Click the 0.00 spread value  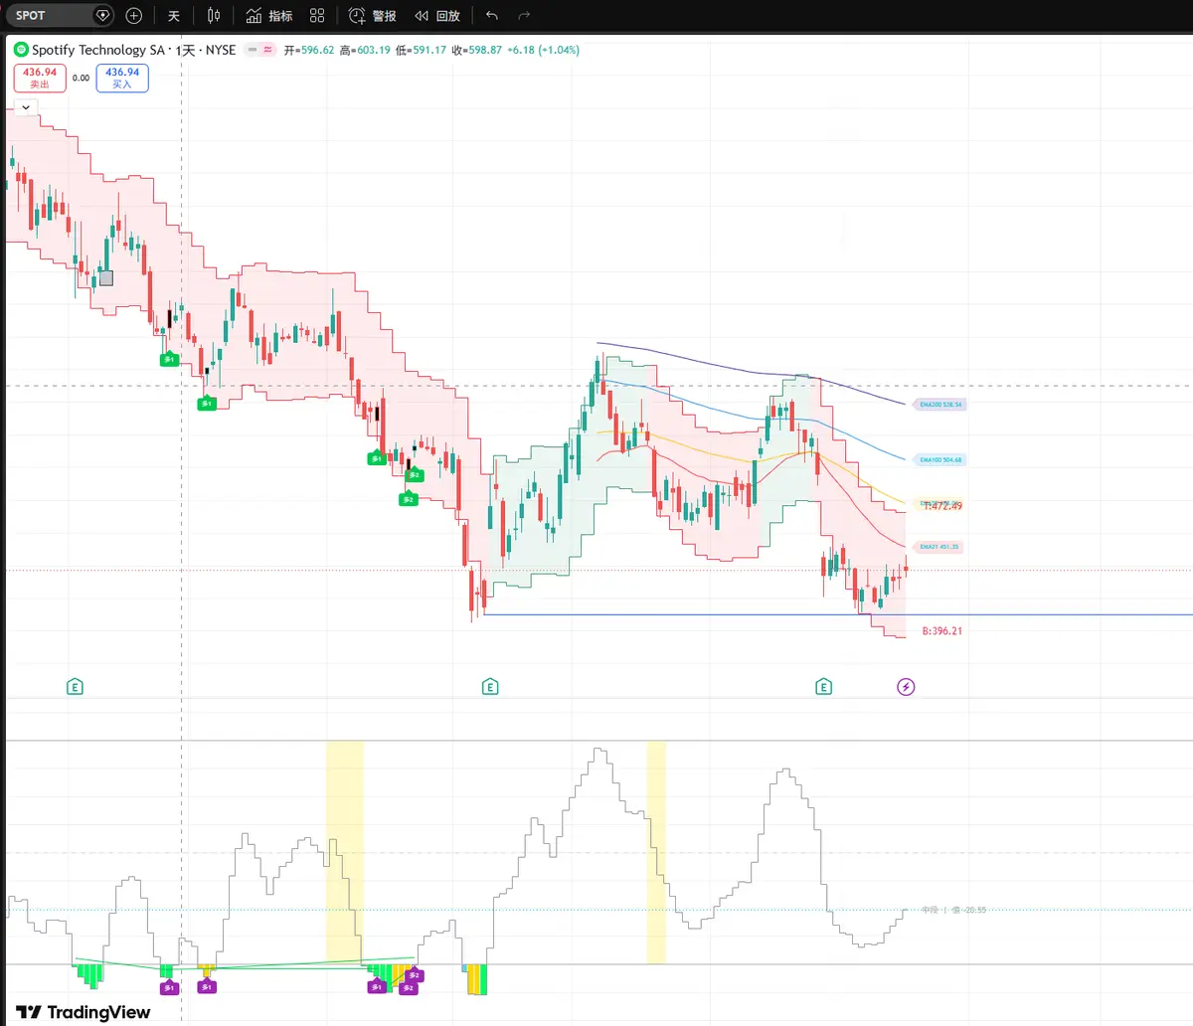(x=81, y=78)
